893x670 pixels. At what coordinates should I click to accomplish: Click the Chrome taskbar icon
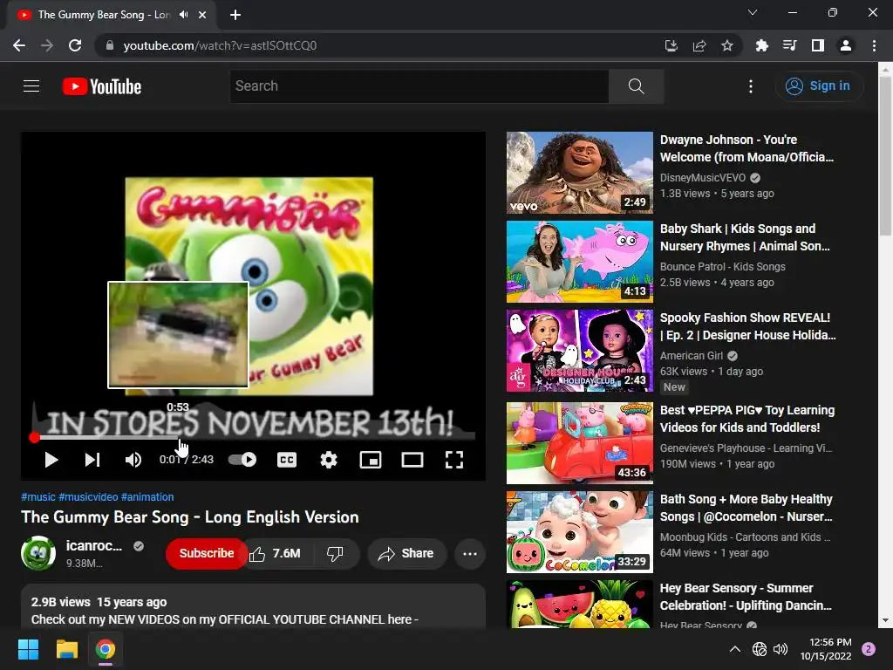pyautogui.click(x=106, y=649)
